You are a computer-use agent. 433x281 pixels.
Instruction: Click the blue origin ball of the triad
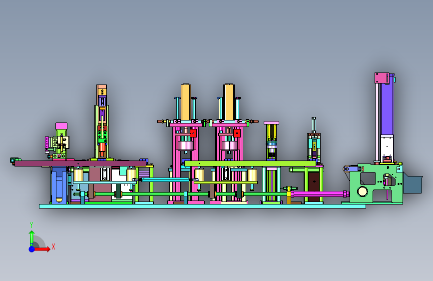tap(32, 249)
